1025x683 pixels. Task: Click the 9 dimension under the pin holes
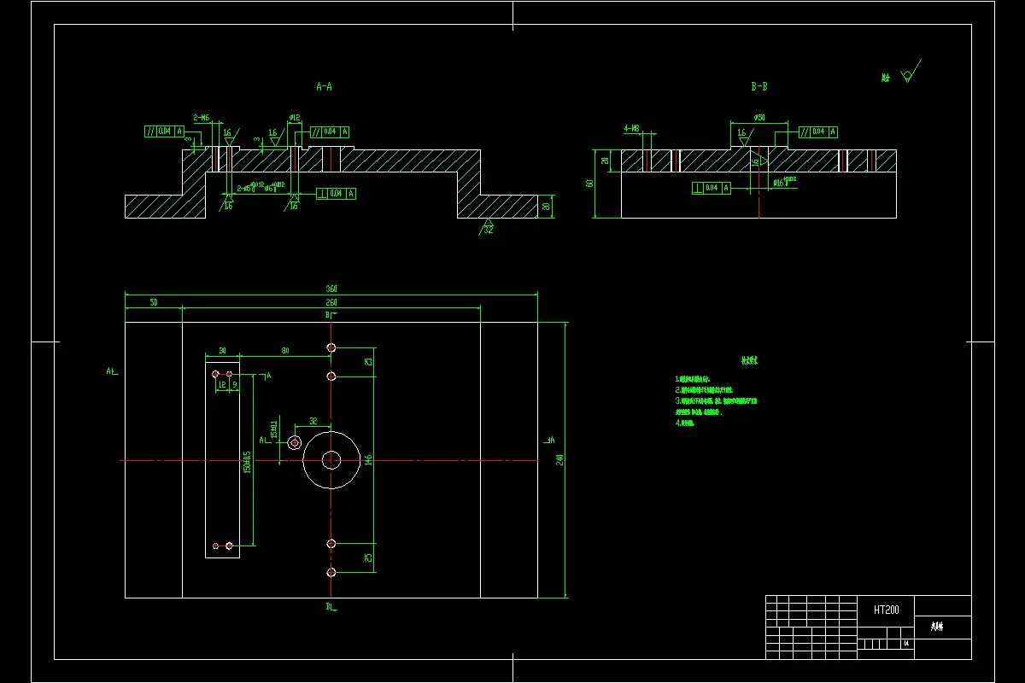pyautogui.click(x=234, y=385)
